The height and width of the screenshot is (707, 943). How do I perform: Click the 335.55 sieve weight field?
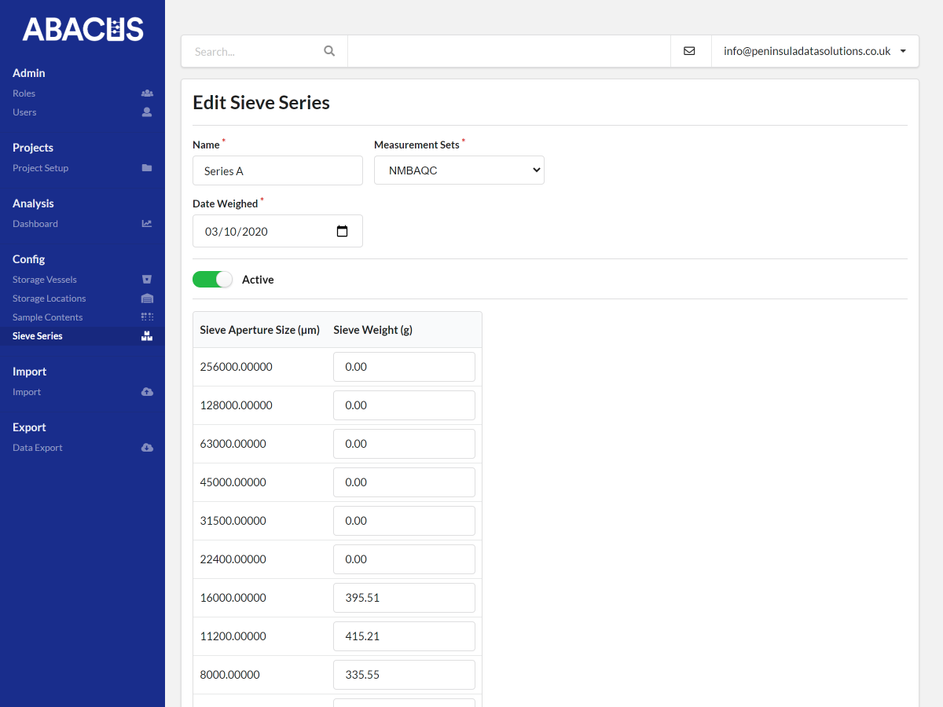(404, 675)
